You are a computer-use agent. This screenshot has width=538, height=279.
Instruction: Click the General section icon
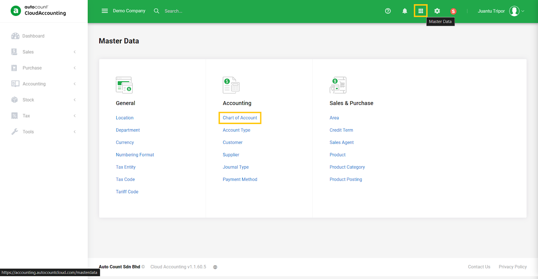[x=124, y=85]
